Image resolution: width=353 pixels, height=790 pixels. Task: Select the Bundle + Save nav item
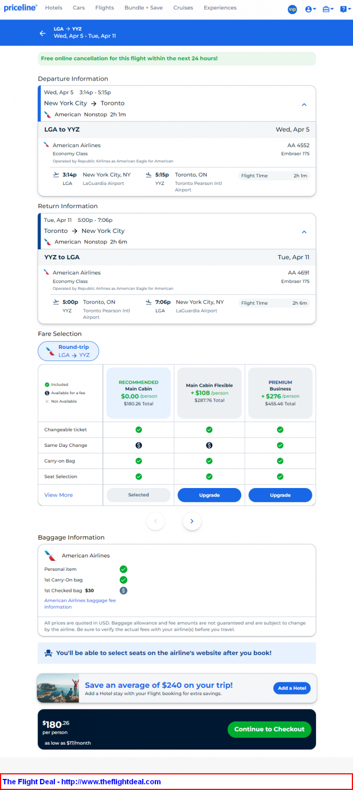point(143,8)
